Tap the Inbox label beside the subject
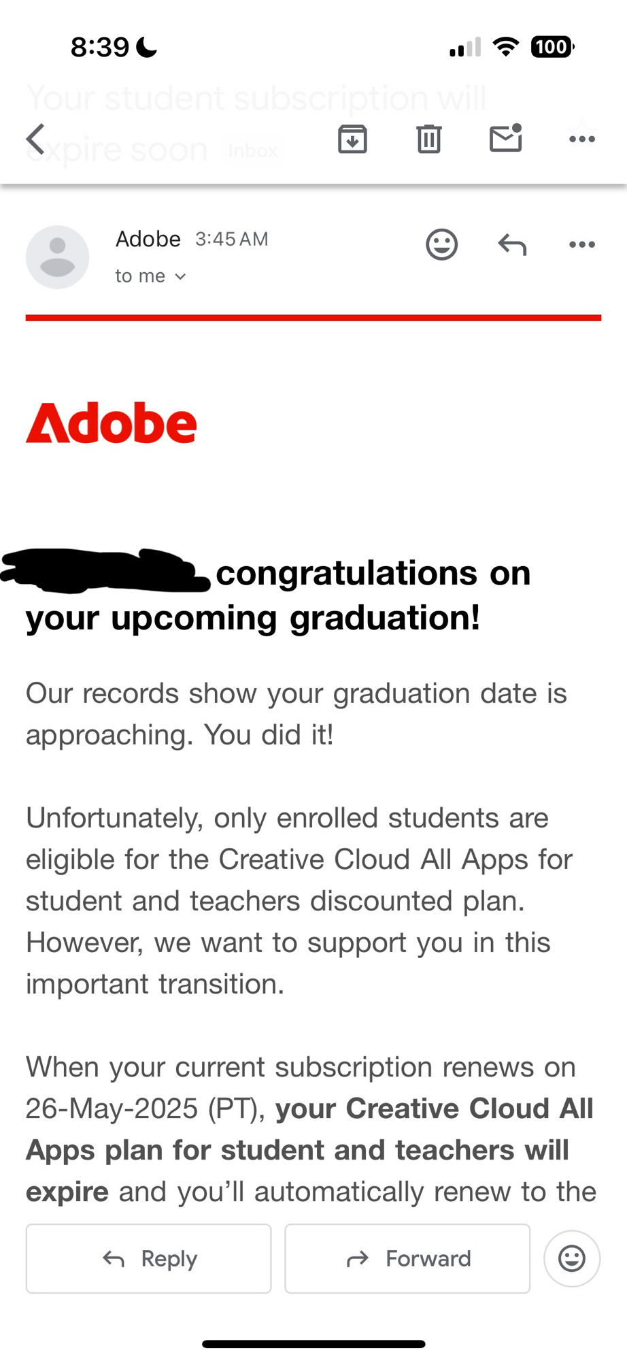The width and height of the screenshot is (627, 1361). [253, 150]
